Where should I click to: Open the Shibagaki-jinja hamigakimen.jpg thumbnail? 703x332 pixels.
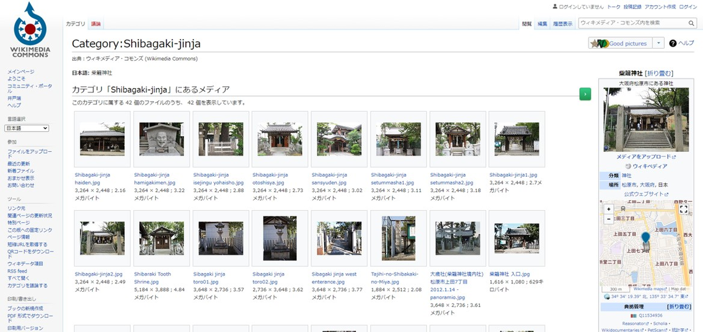pos(162,139)
